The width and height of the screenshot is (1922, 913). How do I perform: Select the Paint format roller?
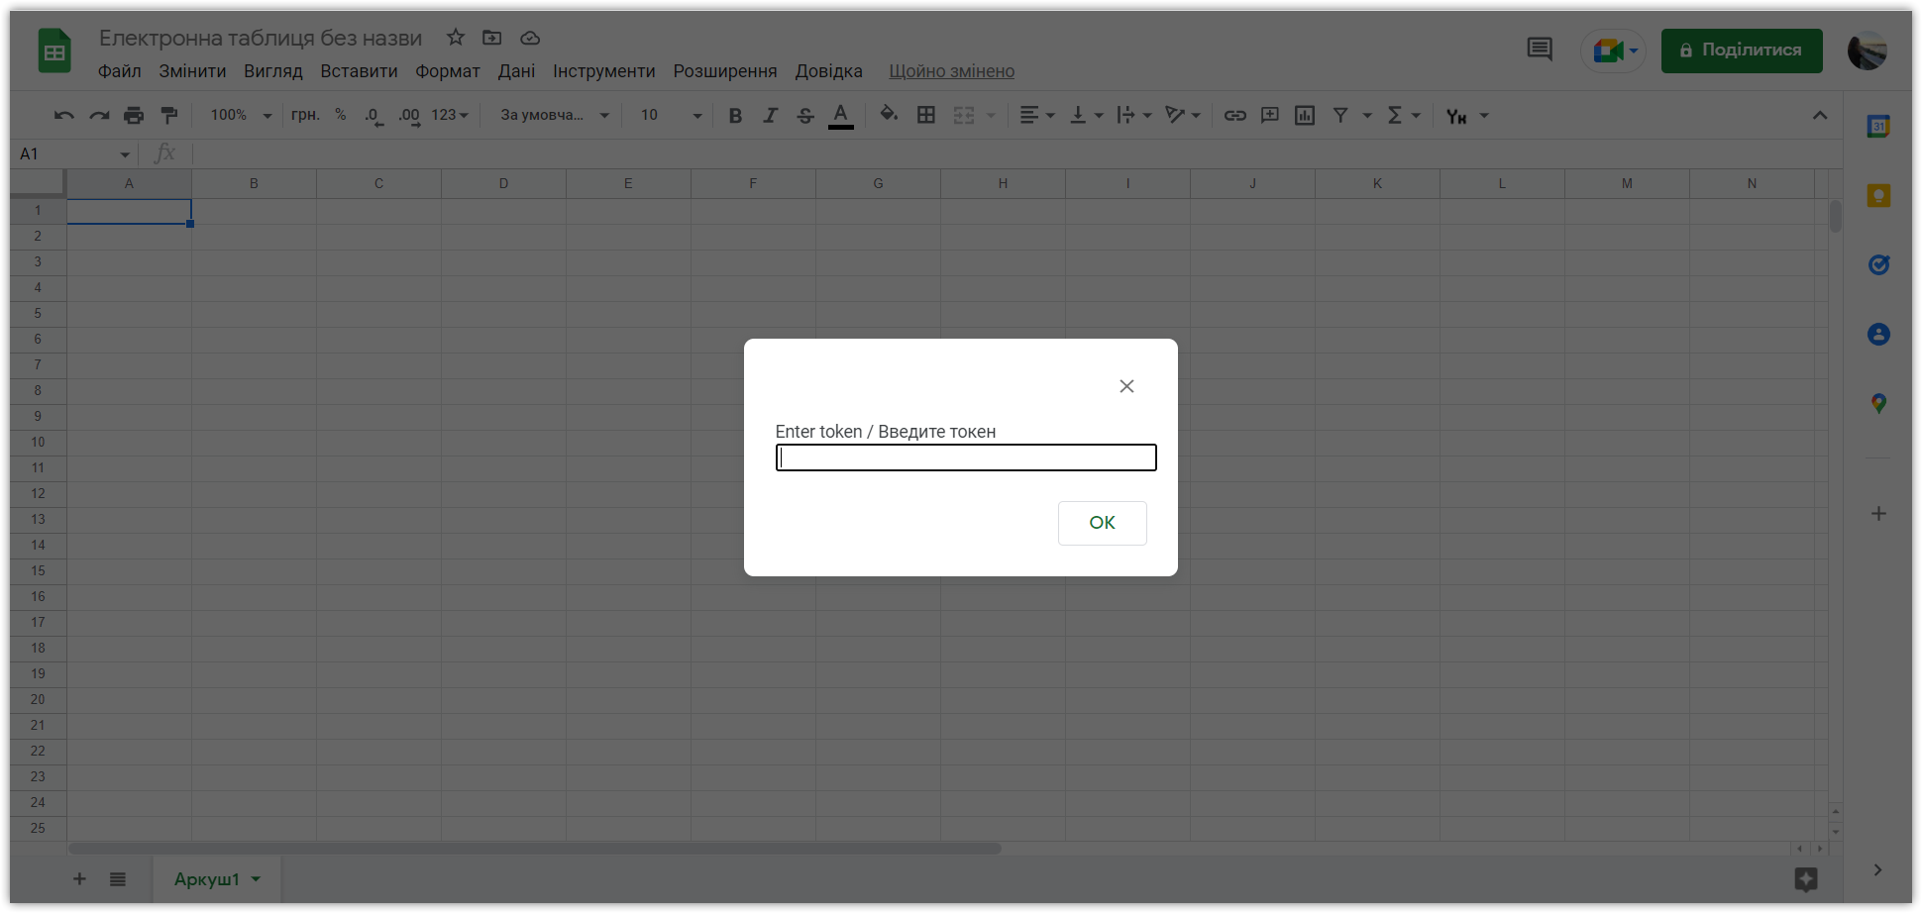169,116
